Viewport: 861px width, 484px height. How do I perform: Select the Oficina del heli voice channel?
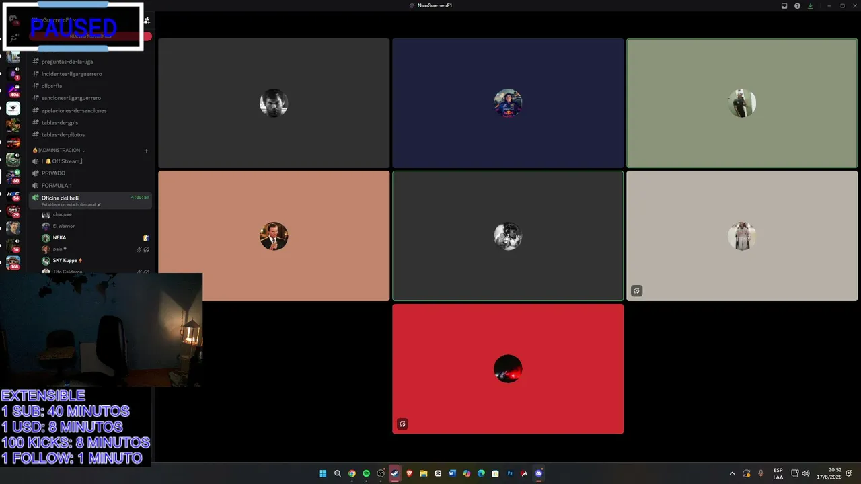(x=89, y=200)
